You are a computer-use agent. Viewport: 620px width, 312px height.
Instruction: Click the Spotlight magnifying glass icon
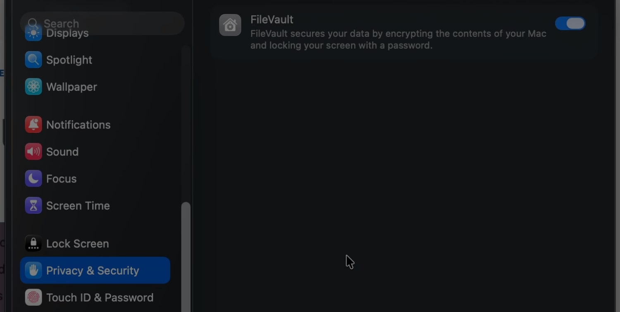click(33, 60)
